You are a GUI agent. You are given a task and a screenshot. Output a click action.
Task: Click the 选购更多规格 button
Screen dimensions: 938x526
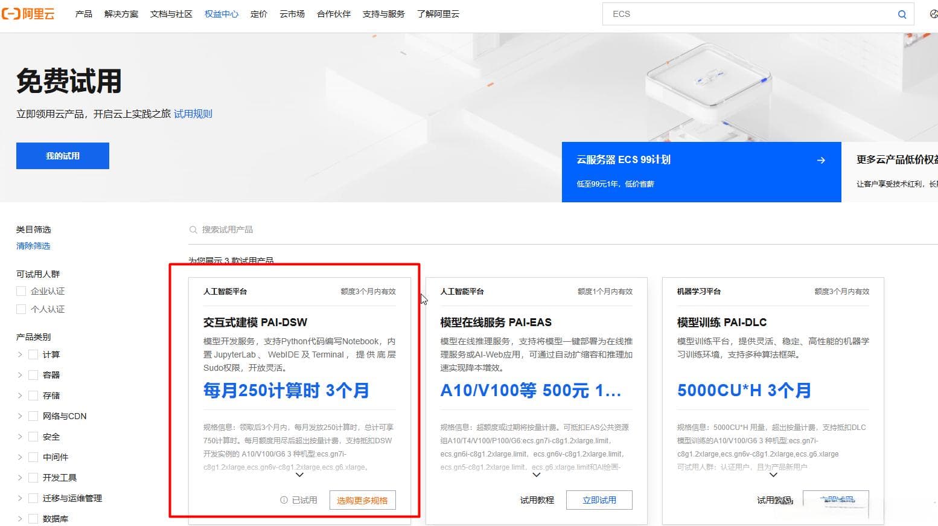(x=363, y=500)
